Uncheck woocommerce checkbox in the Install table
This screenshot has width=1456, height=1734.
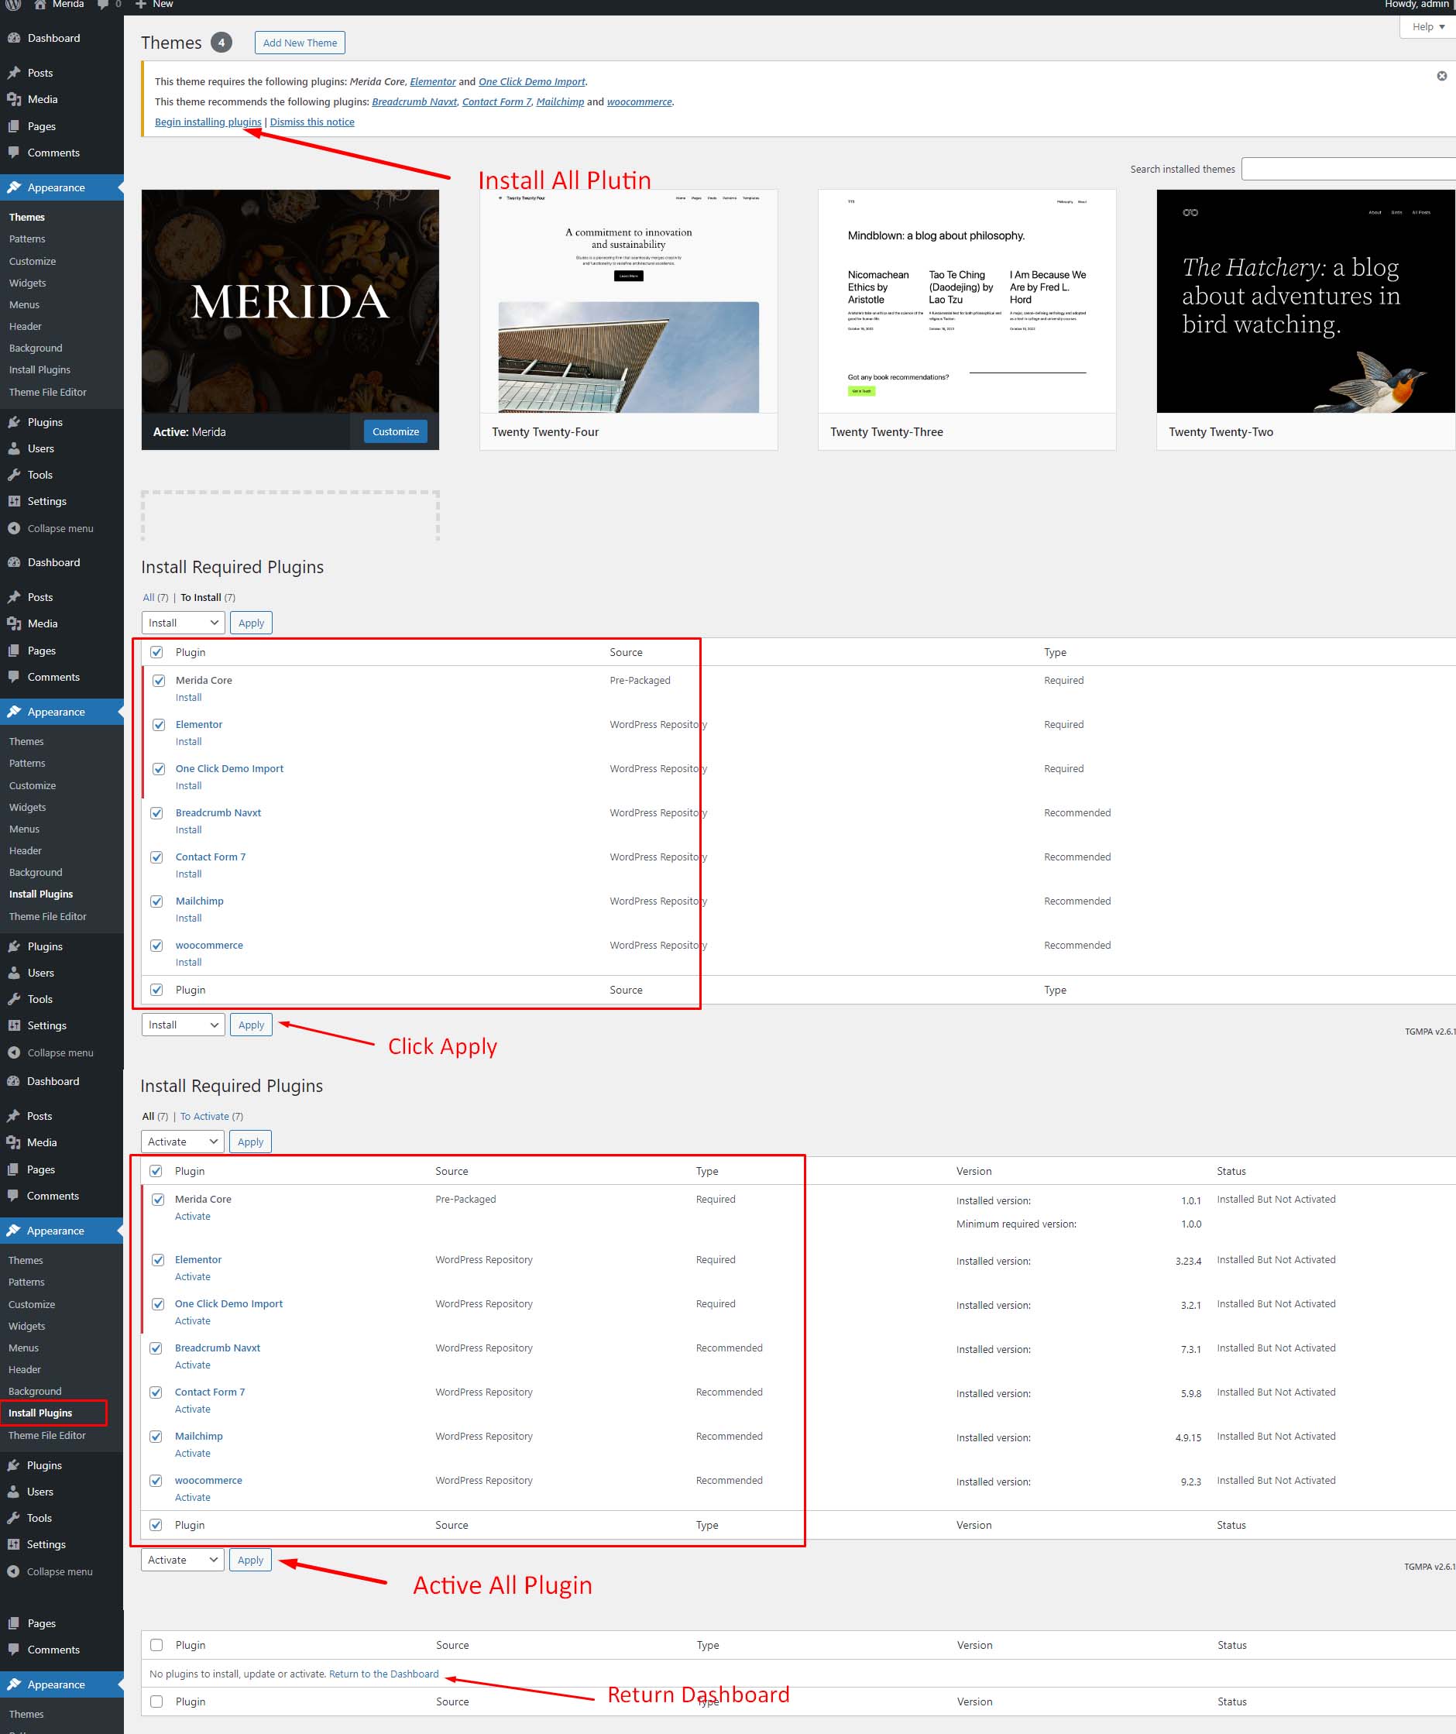(x=157, y=946)
